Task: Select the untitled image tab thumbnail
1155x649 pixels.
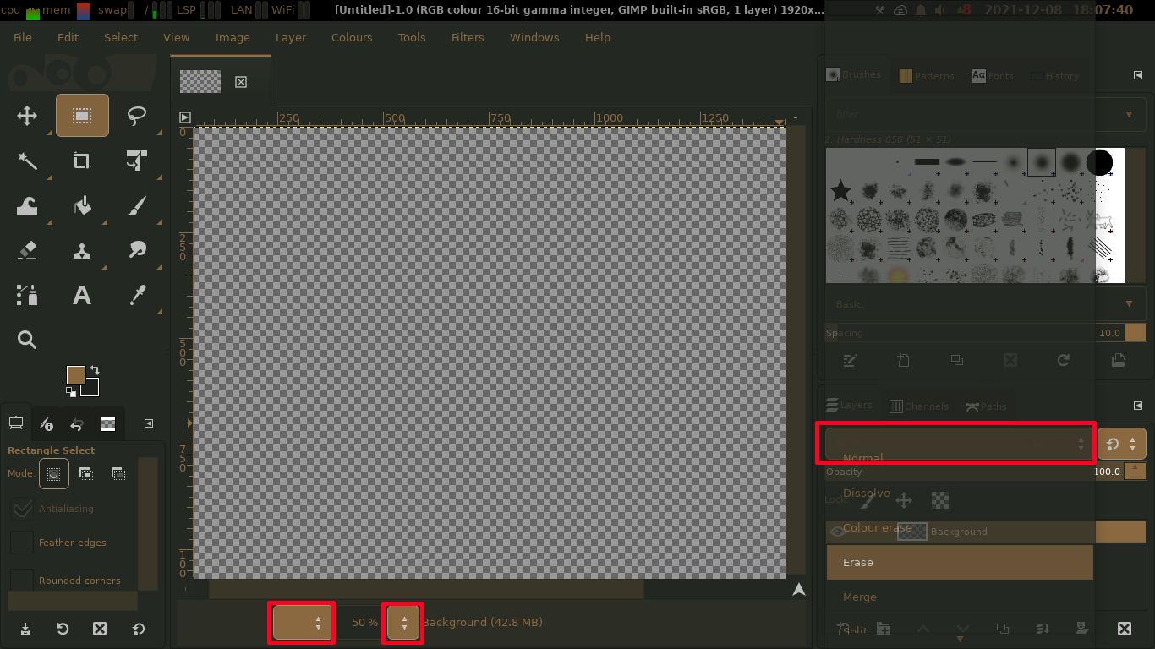Action: click(x=200, y=81)
